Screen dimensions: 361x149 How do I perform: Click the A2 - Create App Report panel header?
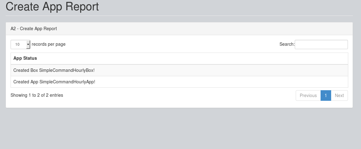[x=34, y=29]
